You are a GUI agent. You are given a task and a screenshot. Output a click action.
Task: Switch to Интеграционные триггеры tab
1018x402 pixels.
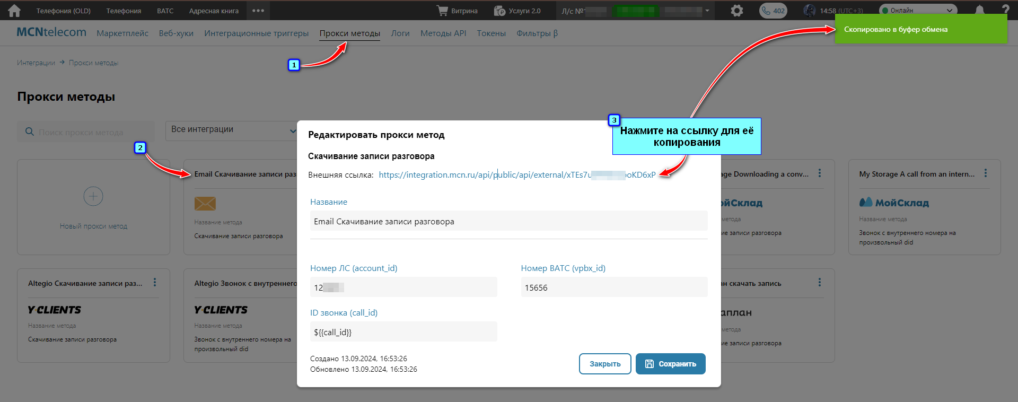(257, 33)
